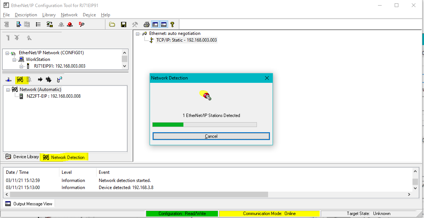Click the output log scroll up arrow
Image resolution: width=424 pixels, height=218 pixels.
pos(415,172)
